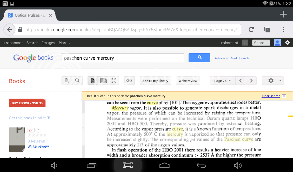The height and width of the screenshot is (172, 293).
Task: Click Clear search link
Action: [271, 96]
